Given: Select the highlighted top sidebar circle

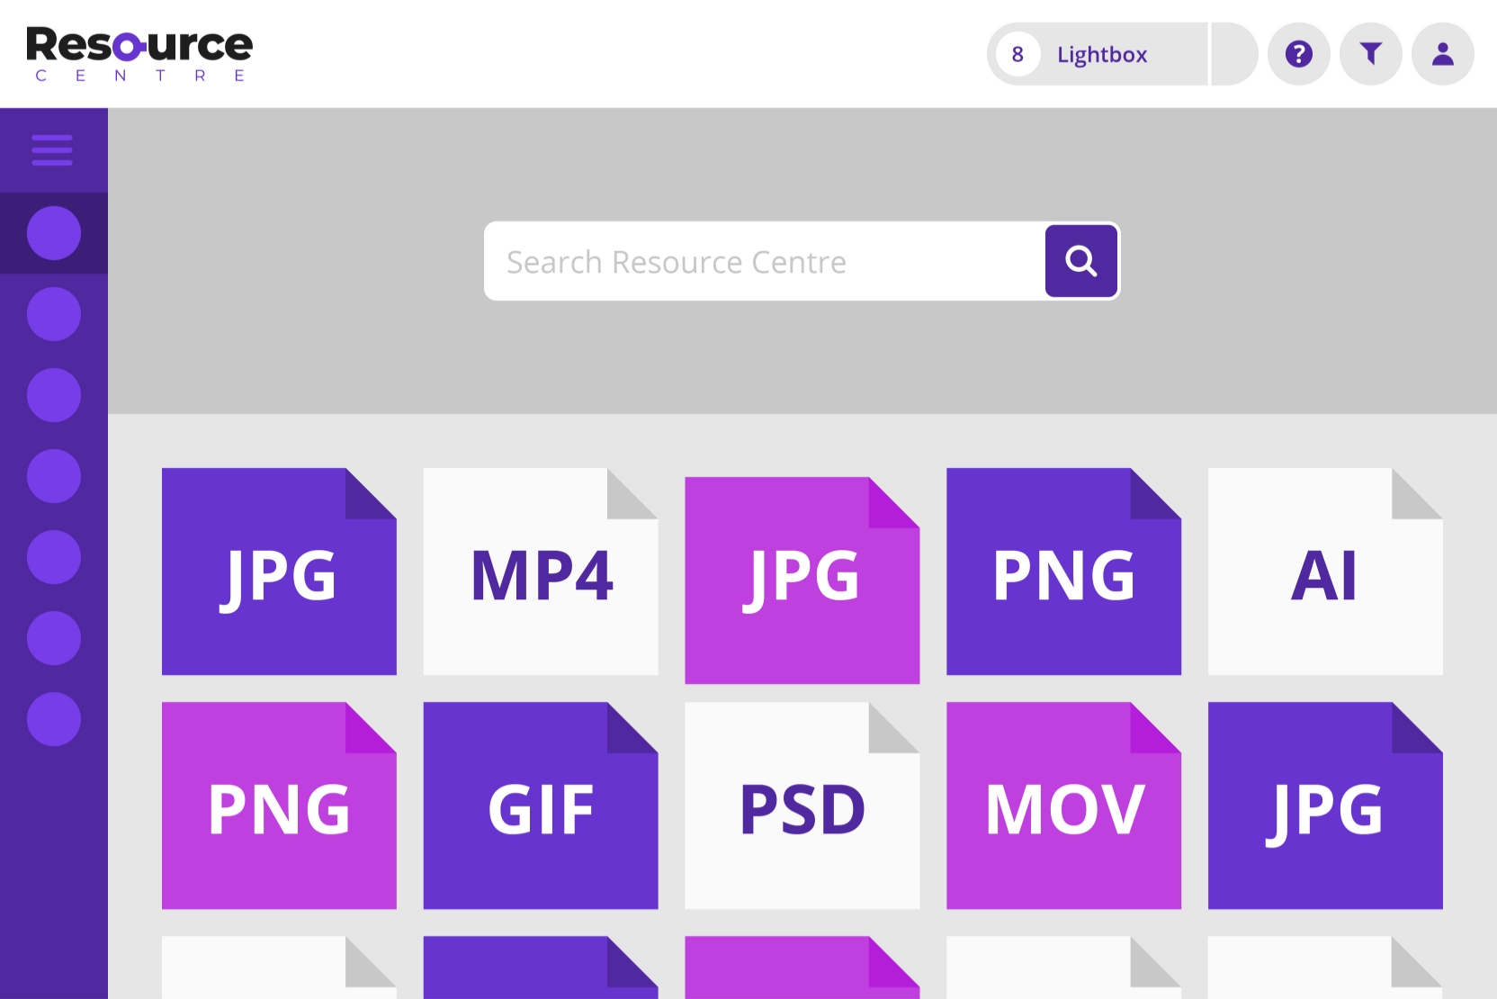Looking at the screenshot, I should [x=54, y=233].
